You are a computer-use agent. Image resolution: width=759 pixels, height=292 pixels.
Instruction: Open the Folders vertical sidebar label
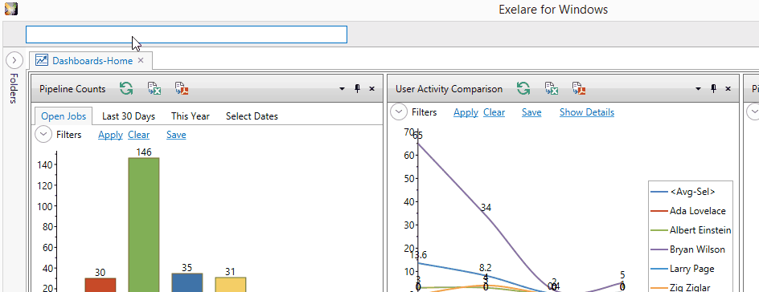click(13, 88)
